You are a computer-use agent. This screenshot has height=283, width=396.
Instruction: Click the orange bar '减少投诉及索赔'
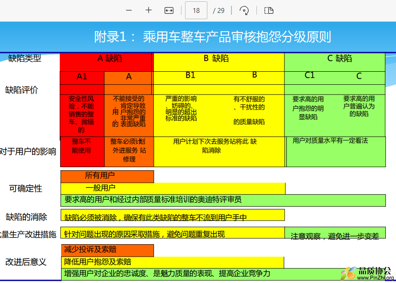tap(107, 250)
